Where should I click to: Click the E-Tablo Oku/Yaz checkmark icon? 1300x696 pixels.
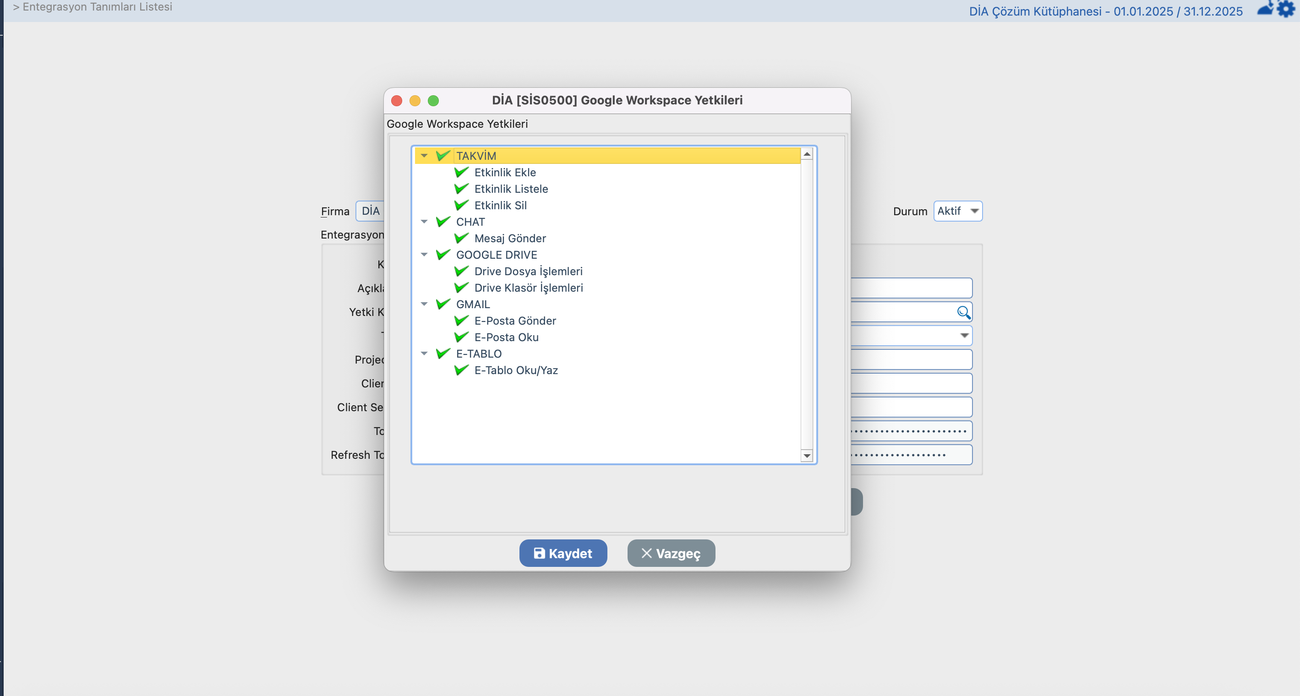pos(461,370)
